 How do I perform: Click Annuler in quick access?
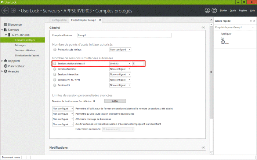(225, 43)
